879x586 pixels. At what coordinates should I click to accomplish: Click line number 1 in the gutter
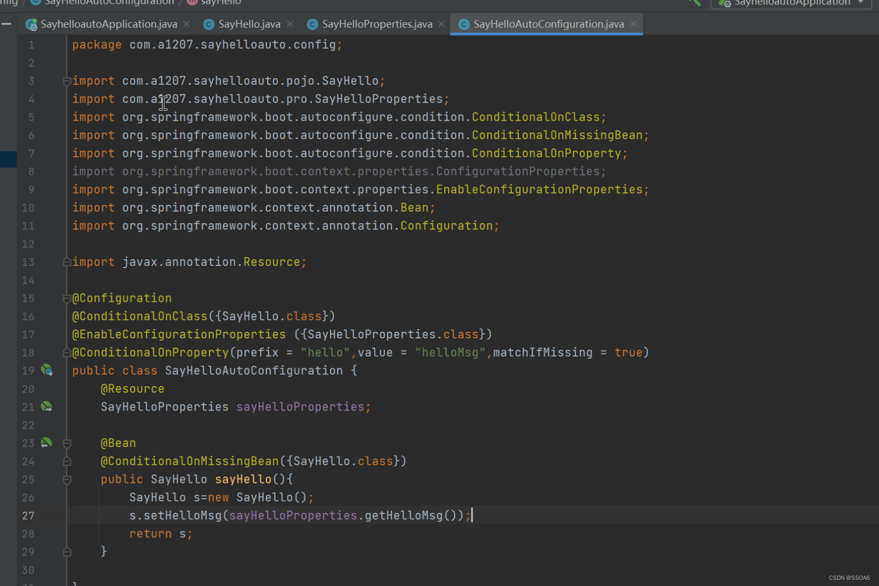[x=31, y=45]
